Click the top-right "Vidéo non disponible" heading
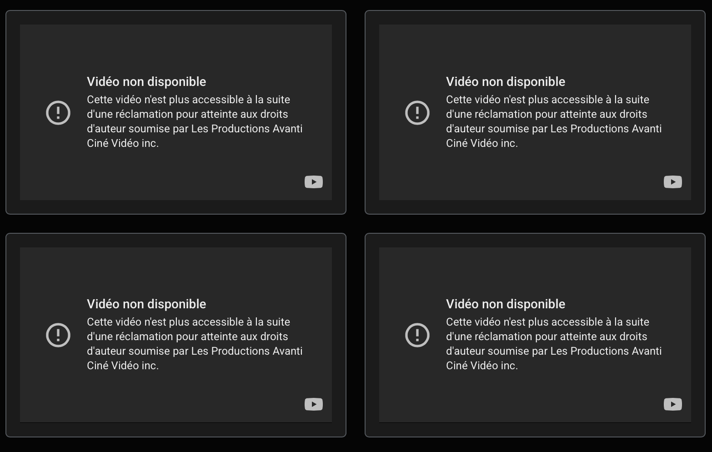This screenshot has height=452, width=712. [506, 82]
